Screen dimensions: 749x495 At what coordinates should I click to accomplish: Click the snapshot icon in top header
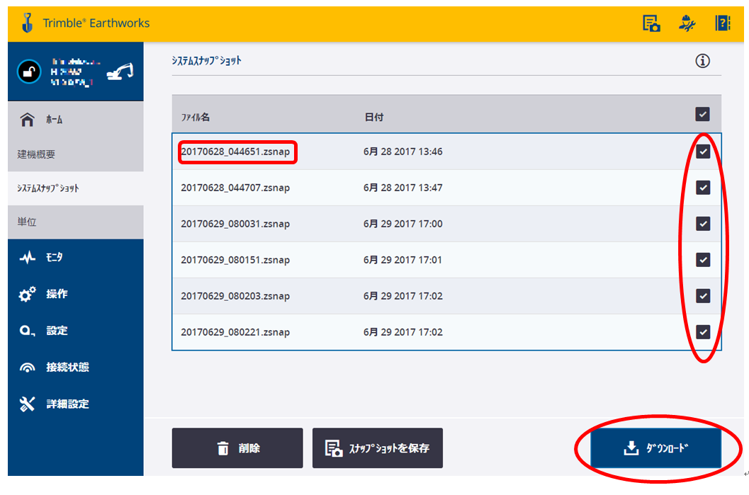pyautogui.click(x=651, y=23)
